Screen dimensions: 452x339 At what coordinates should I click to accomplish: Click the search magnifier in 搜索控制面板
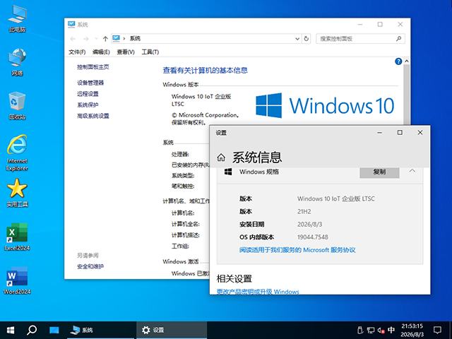point(398,38)
